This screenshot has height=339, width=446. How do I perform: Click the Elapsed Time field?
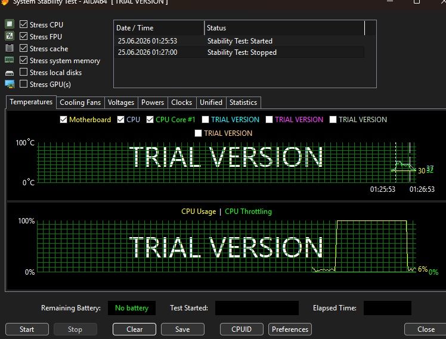[388, 308]
